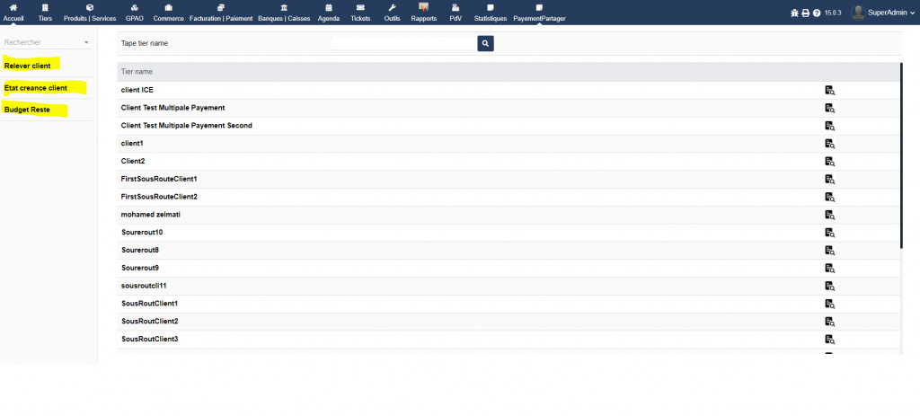View details icon for Sourerout9

click(x=829, y=268)
